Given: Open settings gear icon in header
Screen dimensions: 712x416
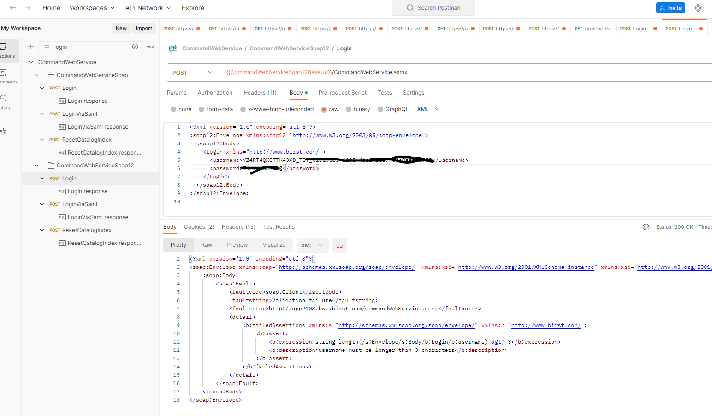Looking at the screenshot, I should click(698, 8).
